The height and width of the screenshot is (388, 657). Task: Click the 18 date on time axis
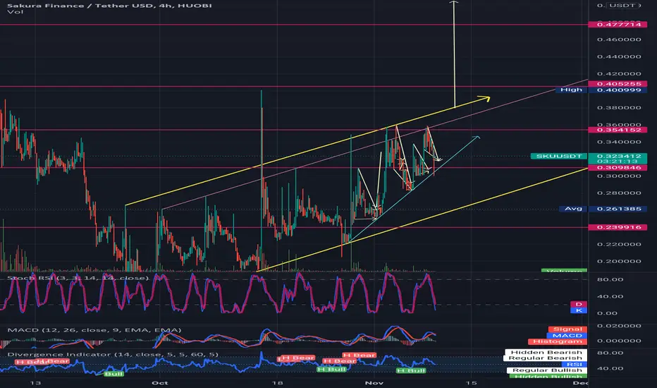click(x=277, y=382)
